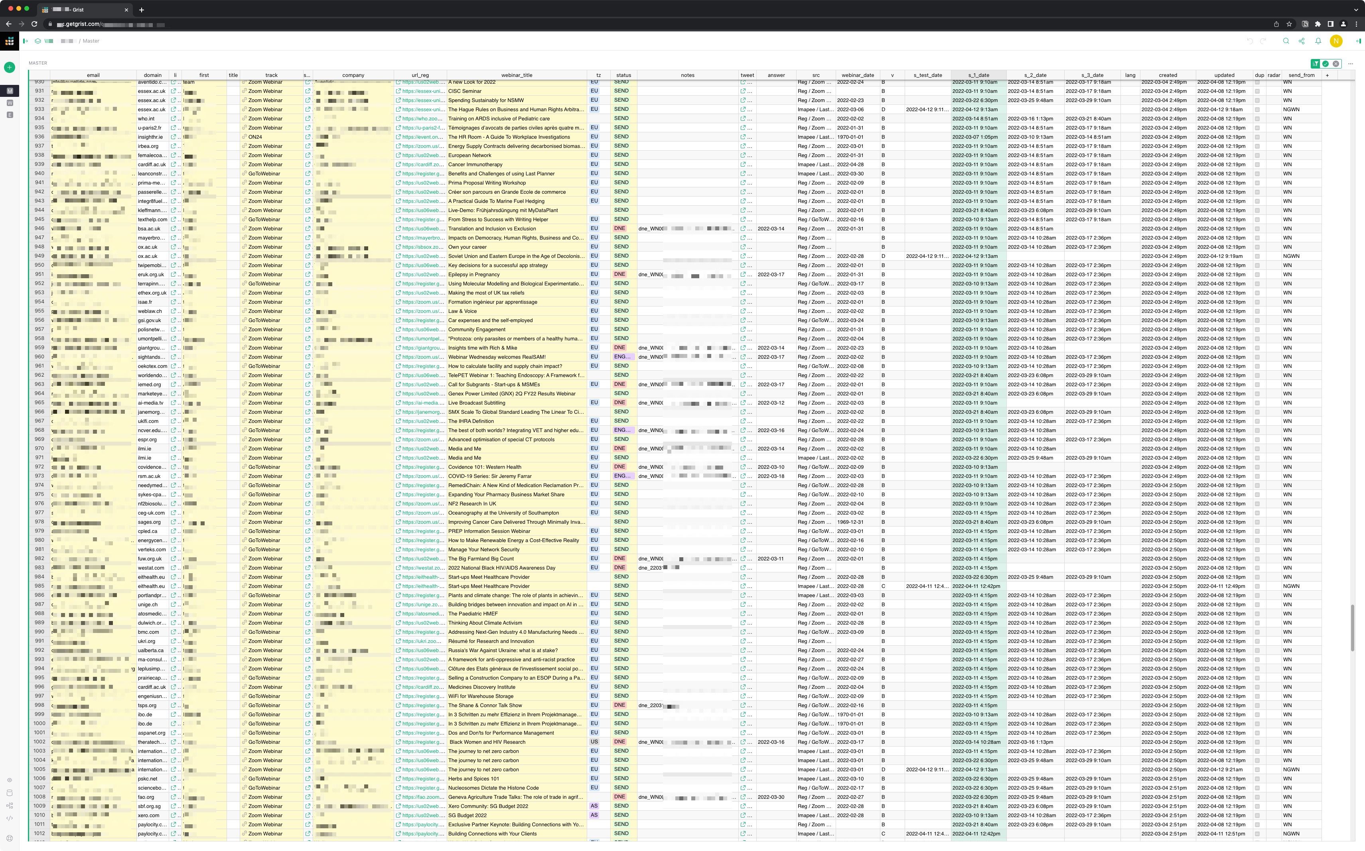Screen dimensions: 1365x851
Task: Click the vertical scrollbar thumb
Action: [1352, 628]
